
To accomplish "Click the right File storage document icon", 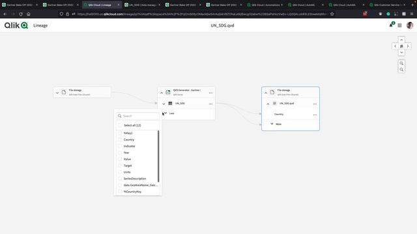I will [272, 92].
